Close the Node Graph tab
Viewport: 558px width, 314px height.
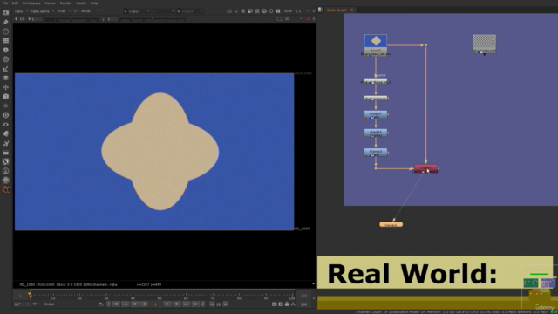[x=352, y=10]
